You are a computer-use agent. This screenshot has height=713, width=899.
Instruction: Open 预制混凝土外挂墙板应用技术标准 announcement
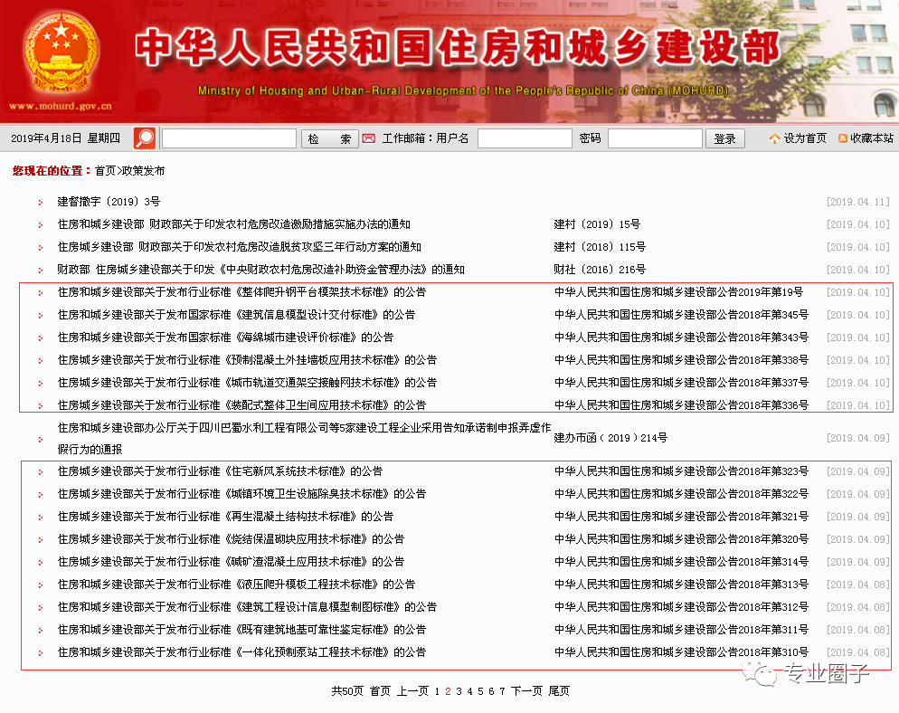247,360
